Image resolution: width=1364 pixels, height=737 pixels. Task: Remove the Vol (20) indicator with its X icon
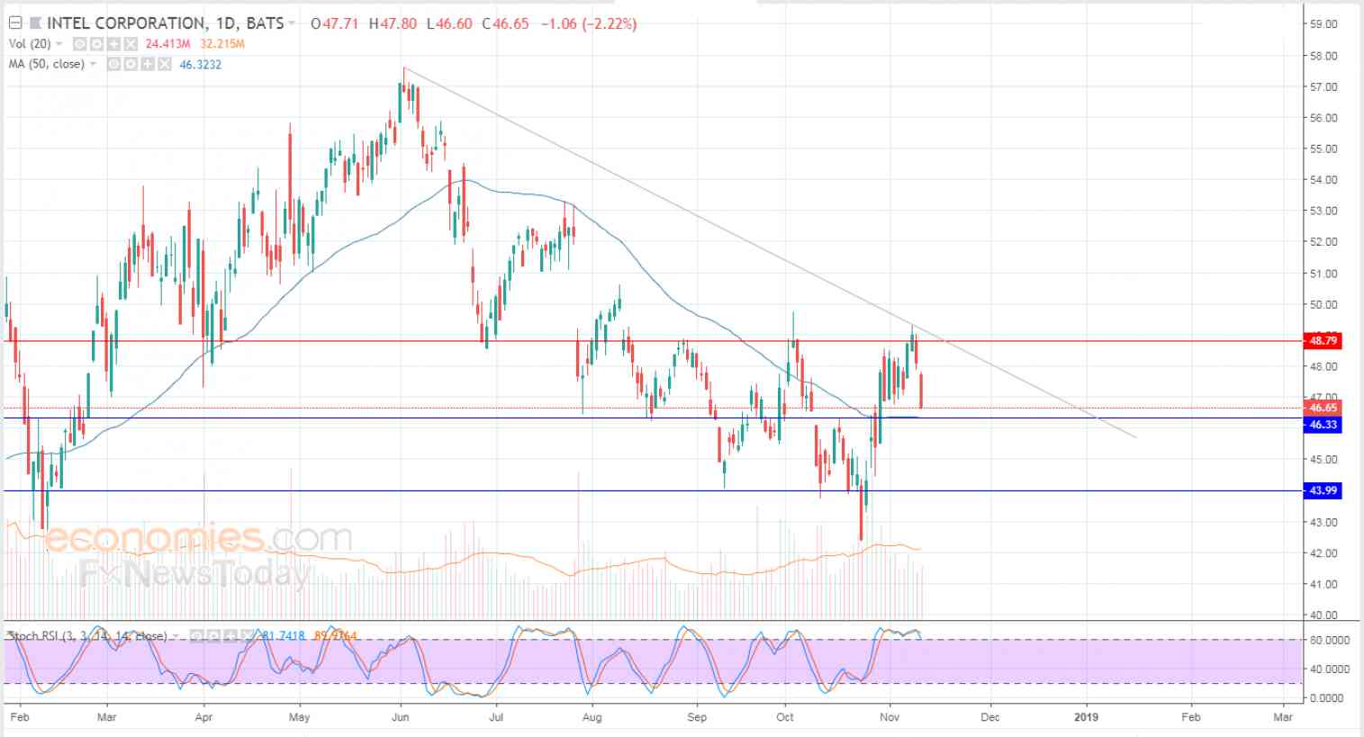(131, 44)
